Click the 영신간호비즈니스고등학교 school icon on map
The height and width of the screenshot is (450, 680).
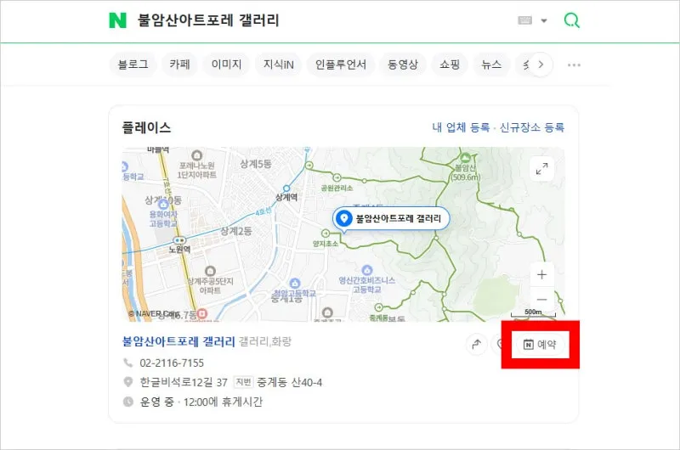pos(367,270)
